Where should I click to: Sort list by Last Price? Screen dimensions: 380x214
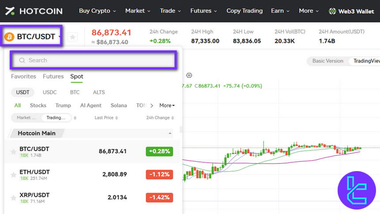point(117,118)
